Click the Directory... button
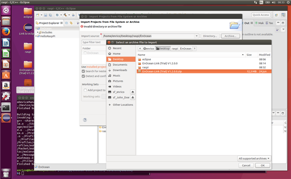Viewport: 291px width, 179px height. 210,36
